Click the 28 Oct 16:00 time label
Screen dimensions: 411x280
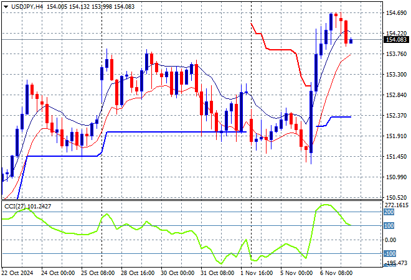(x=138, y=273)
